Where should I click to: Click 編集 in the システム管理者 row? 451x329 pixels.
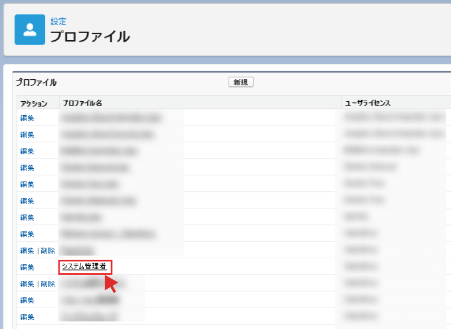(x=27, y=267)
